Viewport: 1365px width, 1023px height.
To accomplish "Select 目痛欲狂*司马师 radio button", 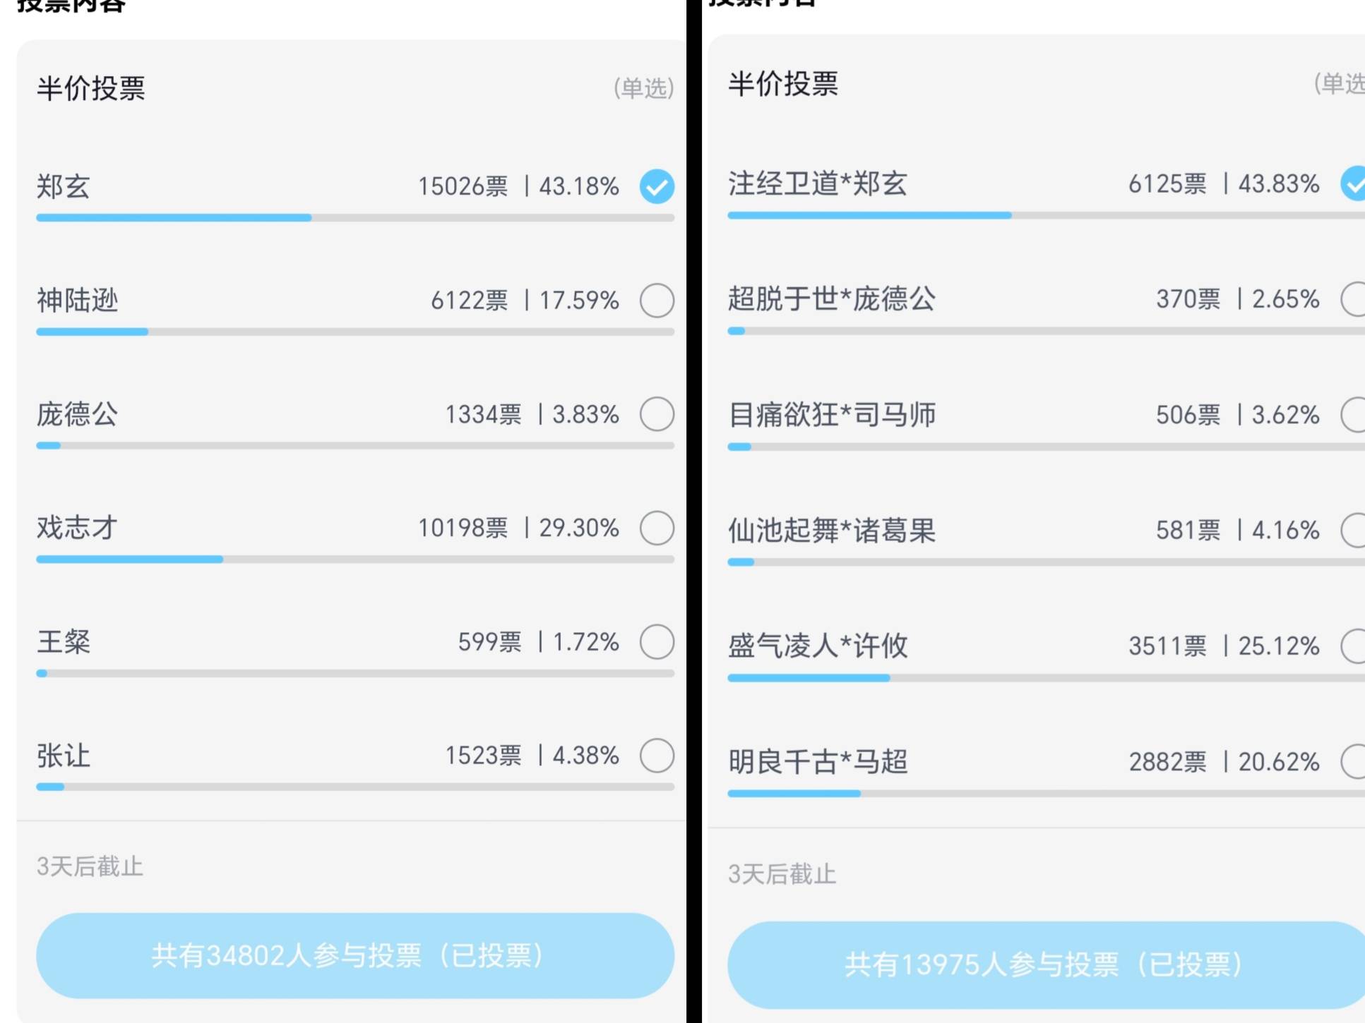I will (1354, 414).
